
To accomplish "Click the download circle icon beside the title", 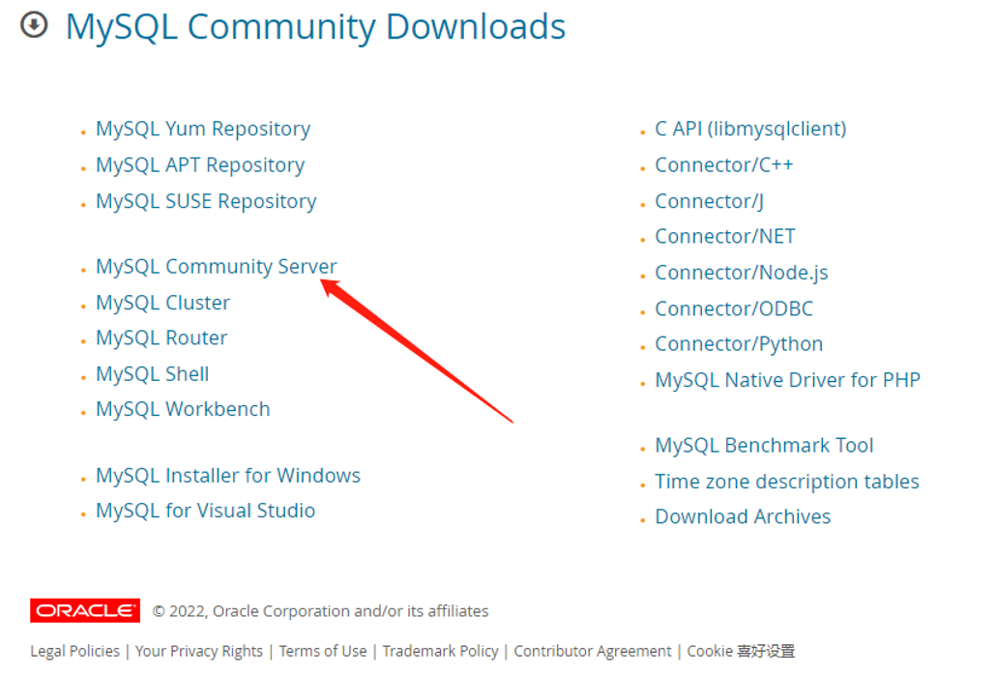I will (x=34, y=25).
